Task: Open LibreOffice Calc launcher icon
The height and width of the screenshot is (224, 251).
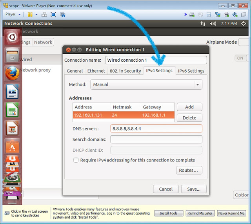Action: 12,110
